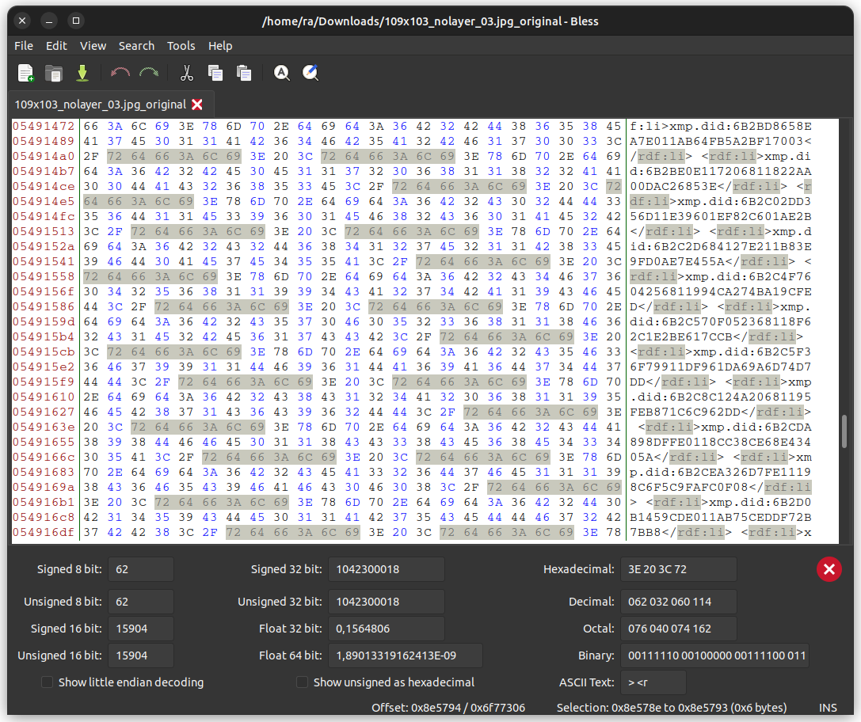The image size is (861, 722).
Task: Click offset address 0549166c
Action: pyautogui.click(x=44, y=457)
